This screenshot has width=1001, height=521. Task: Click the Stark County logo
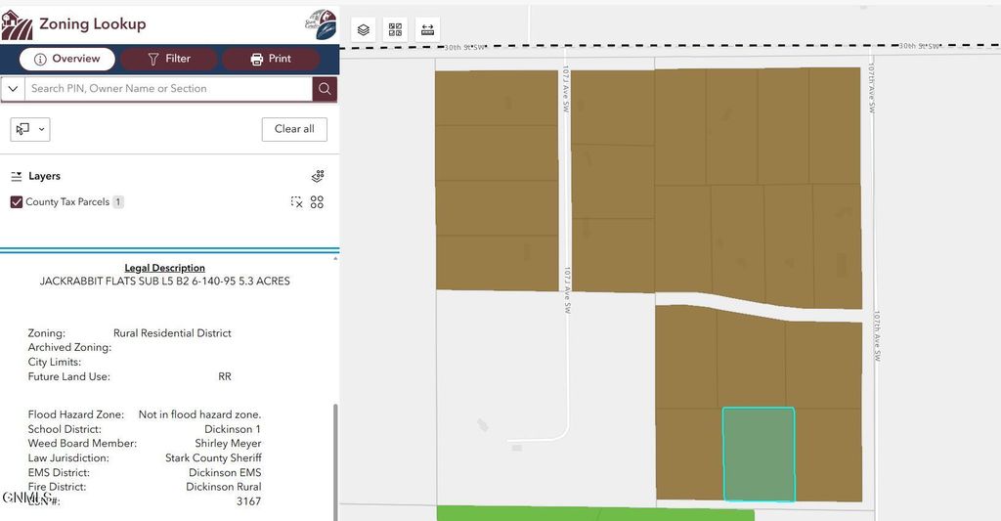320,24
